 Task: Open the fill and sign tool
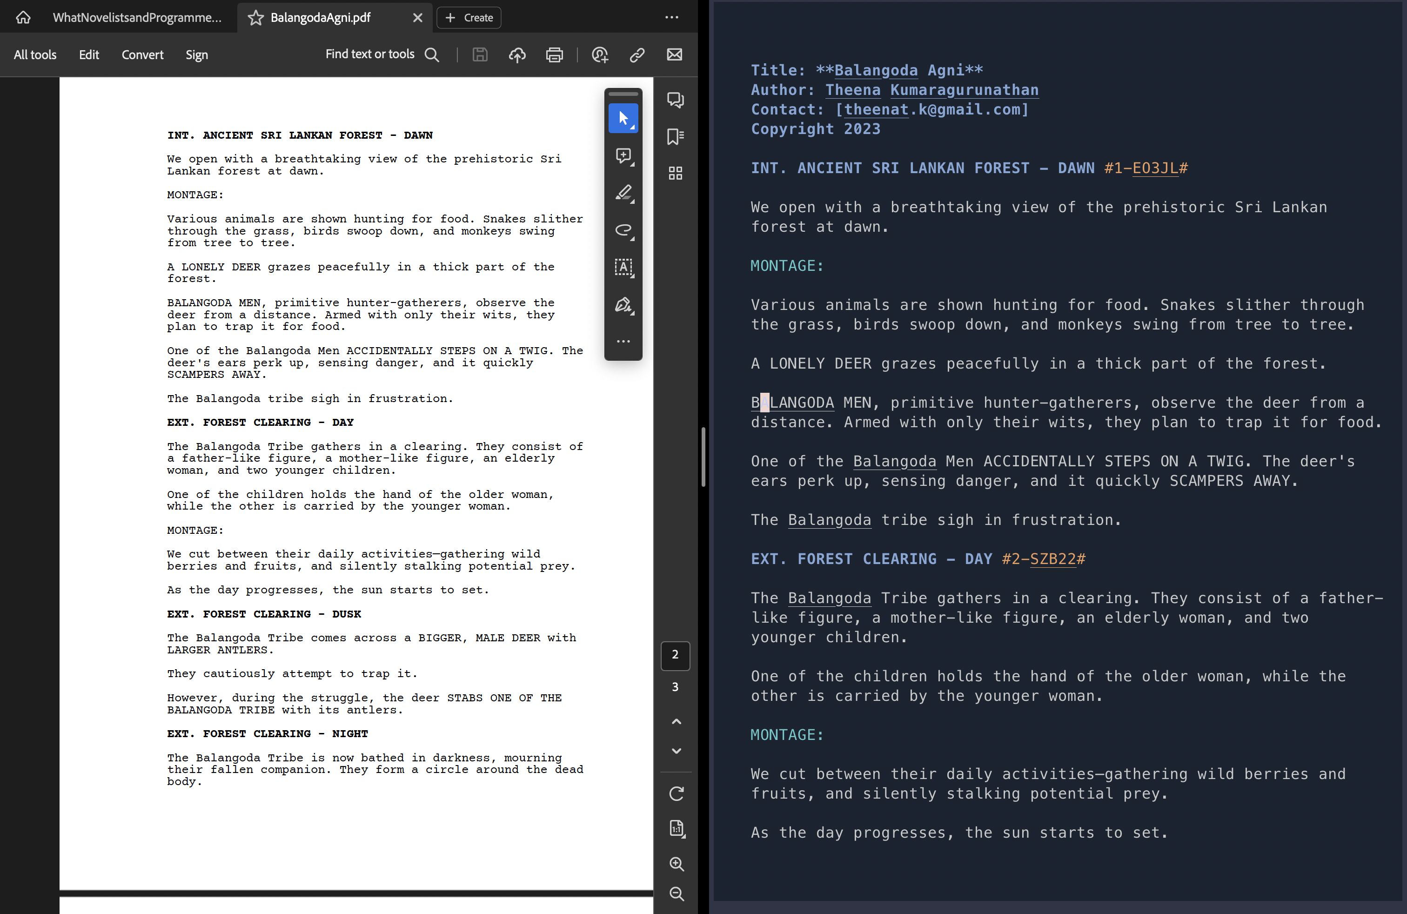pyautogui.click(x=623, y=305)
